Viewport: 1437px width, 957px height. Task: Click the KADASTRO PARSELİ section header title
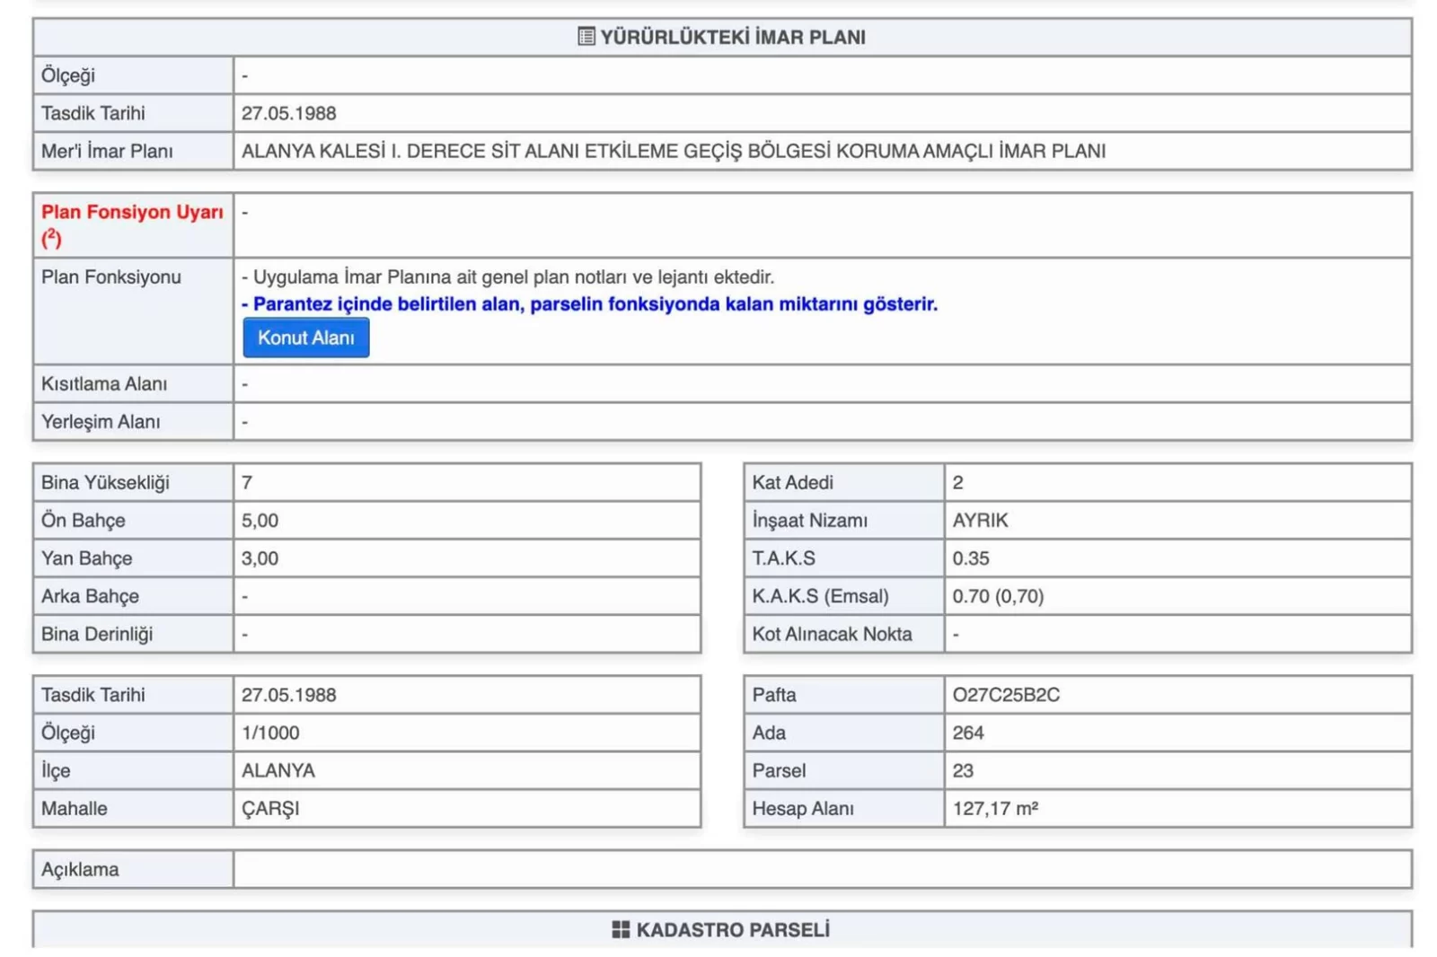[x=733, y=930]
